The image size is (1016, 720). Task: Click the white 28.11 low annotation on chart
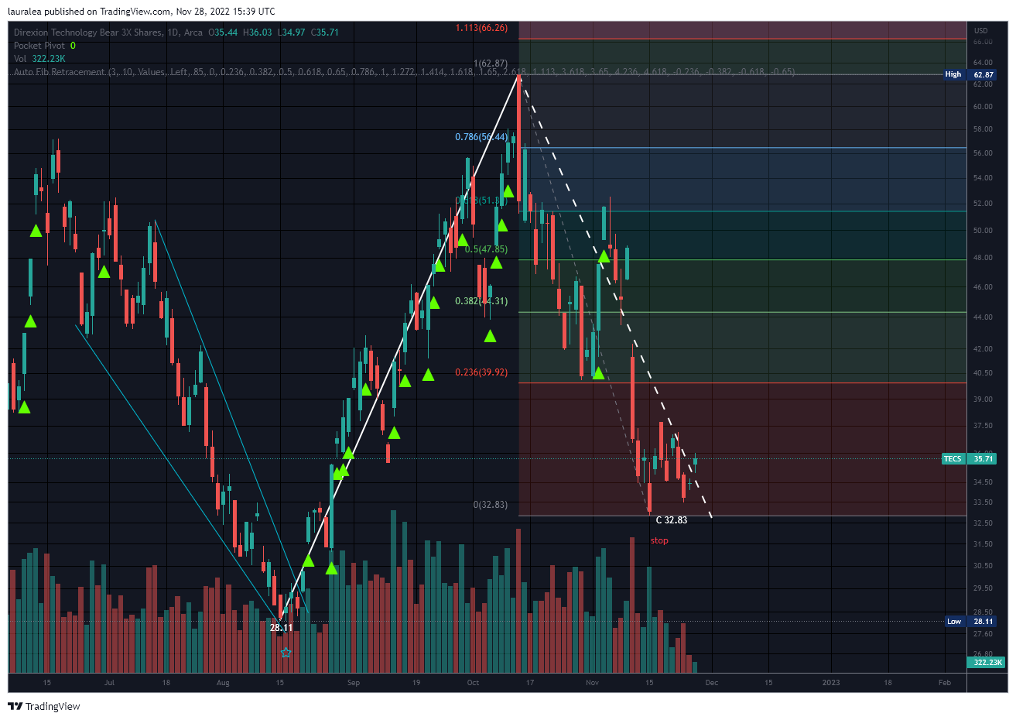pos(281,628)
